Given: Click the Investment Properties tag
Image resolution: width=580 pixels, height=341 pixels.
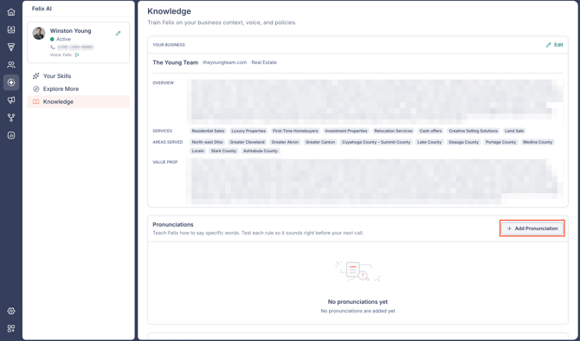Looking at the screenshot, I should coord(346,131).
